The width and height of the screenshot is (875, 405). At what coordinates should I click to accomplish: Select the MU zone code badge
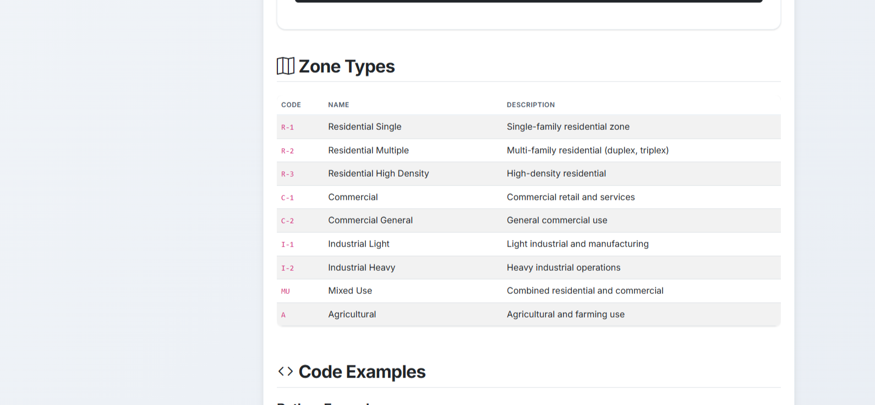point(286,291)
